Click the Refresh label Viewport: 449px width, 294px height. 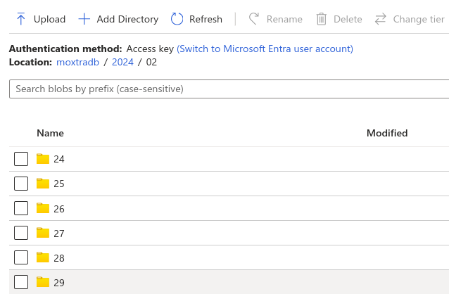click(205, 20)
